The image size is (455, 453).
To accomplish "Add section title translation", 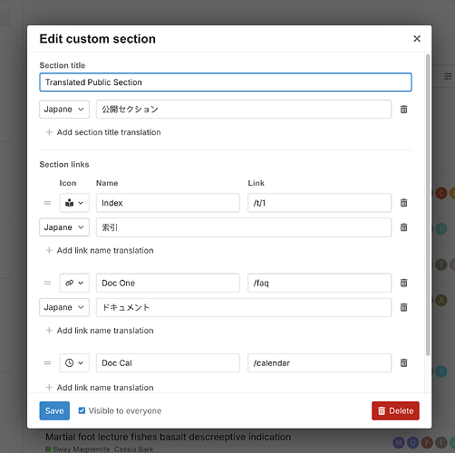I will 103,132.
